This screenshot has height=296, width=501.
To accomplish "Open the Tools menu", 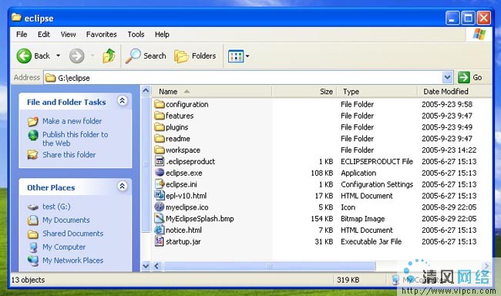I will click(136, 34).
